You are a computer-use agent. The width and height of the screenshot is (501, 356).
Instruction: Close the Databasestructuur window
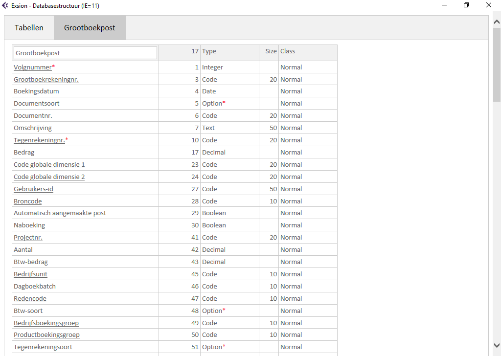click(489, 5)
